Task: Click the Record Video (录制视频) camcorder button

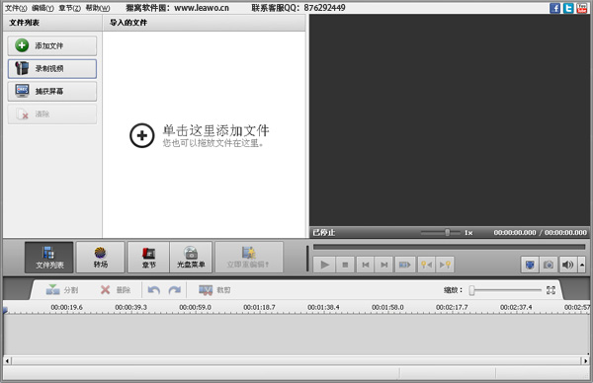Action: coord(51,68)
